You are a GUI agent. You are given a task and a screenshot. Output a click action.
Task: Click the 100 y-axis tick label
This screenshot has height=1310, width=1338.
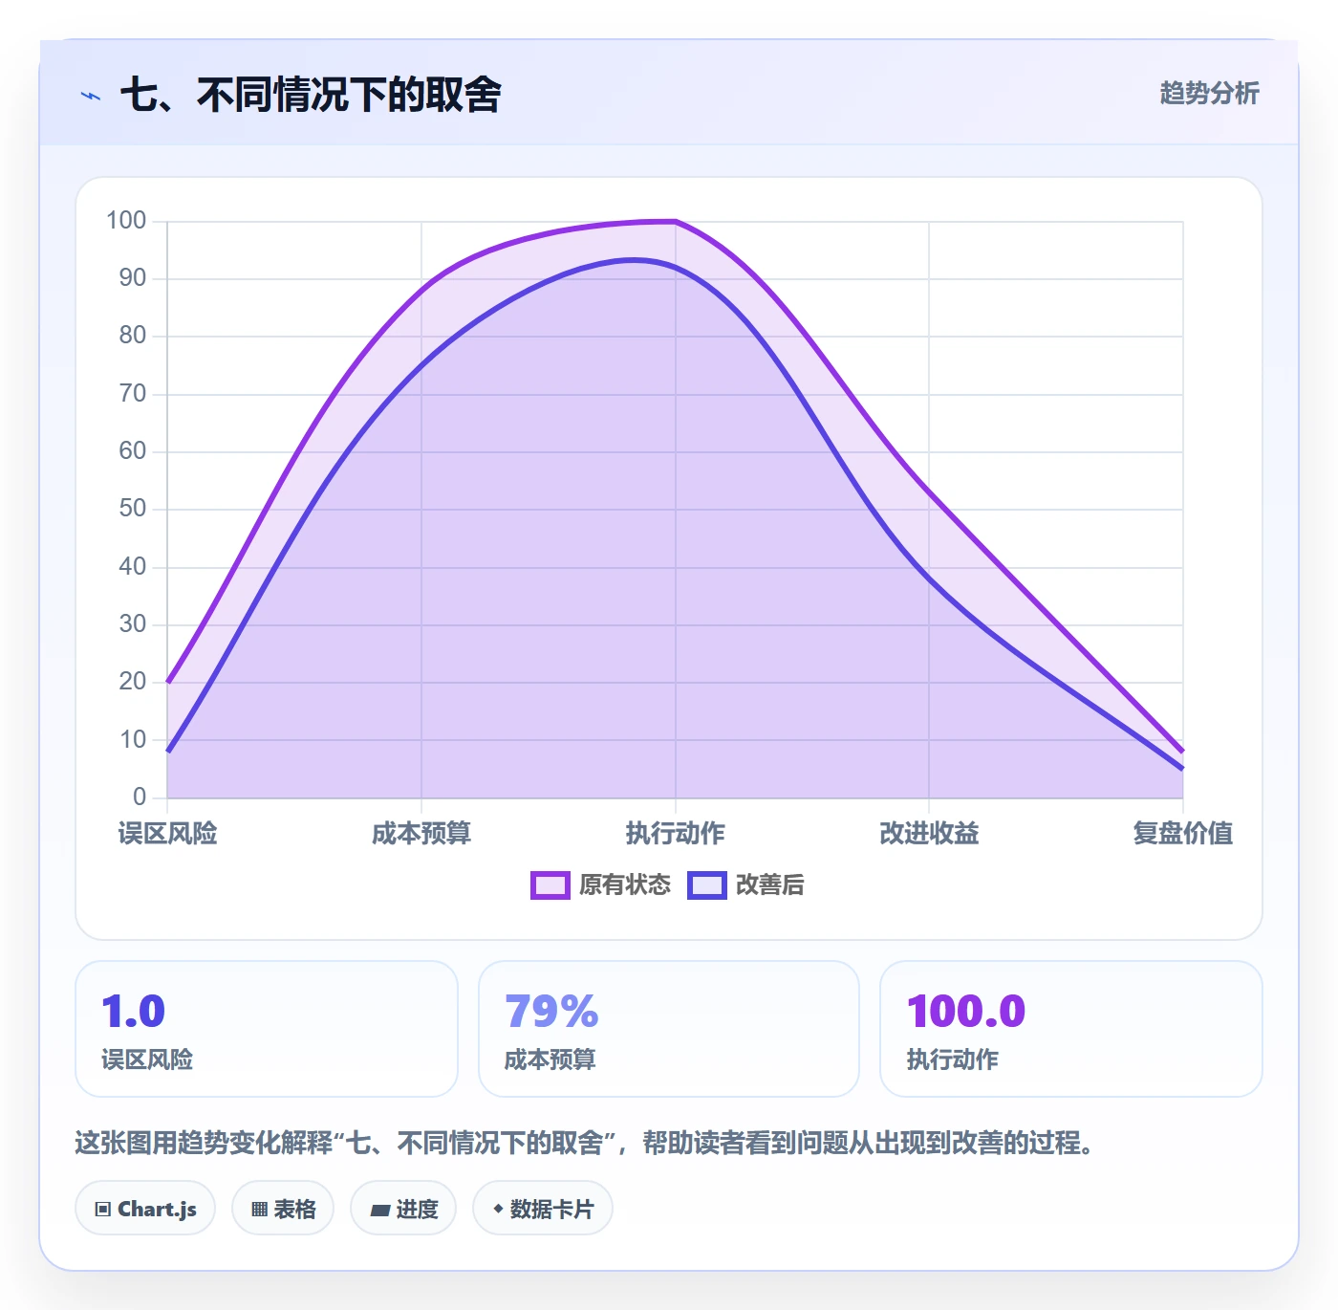pos(126,221)
